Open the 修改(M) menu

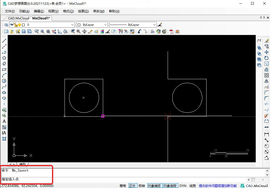click(x=99, y=11)
